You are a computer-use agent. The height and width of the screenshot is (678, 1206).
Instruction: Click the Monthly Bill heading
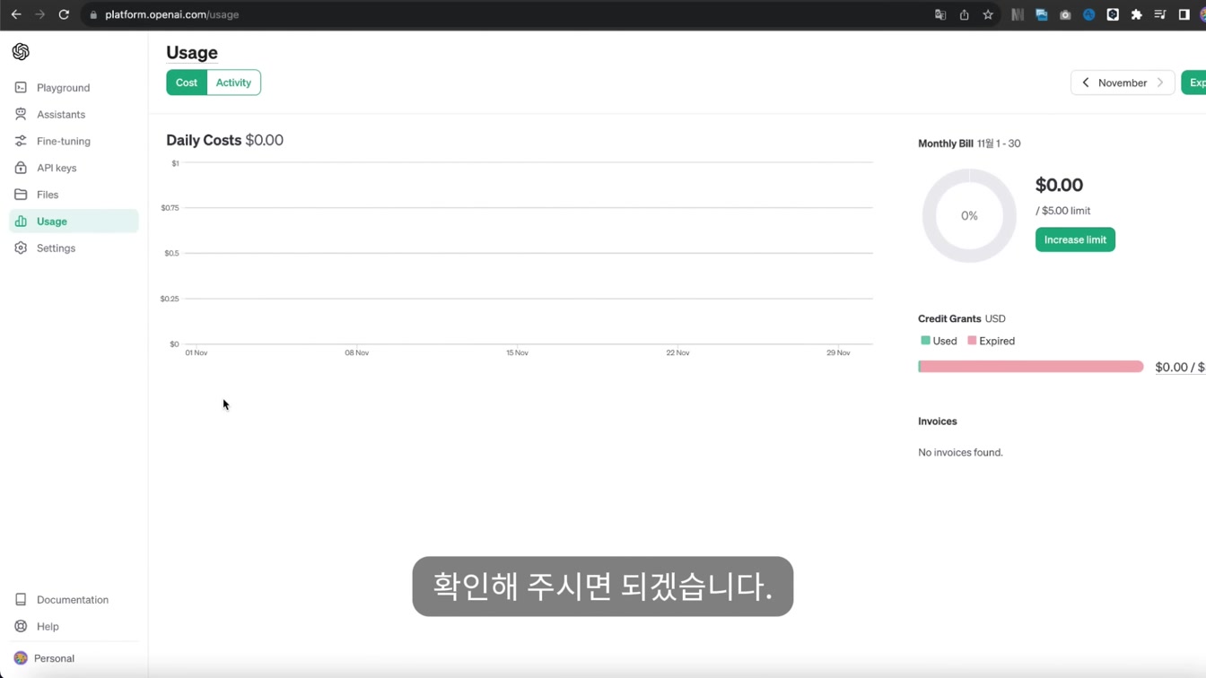946,143
